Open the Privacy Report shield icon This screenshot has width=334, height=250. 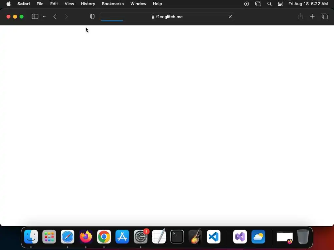(x=92, y=17)
